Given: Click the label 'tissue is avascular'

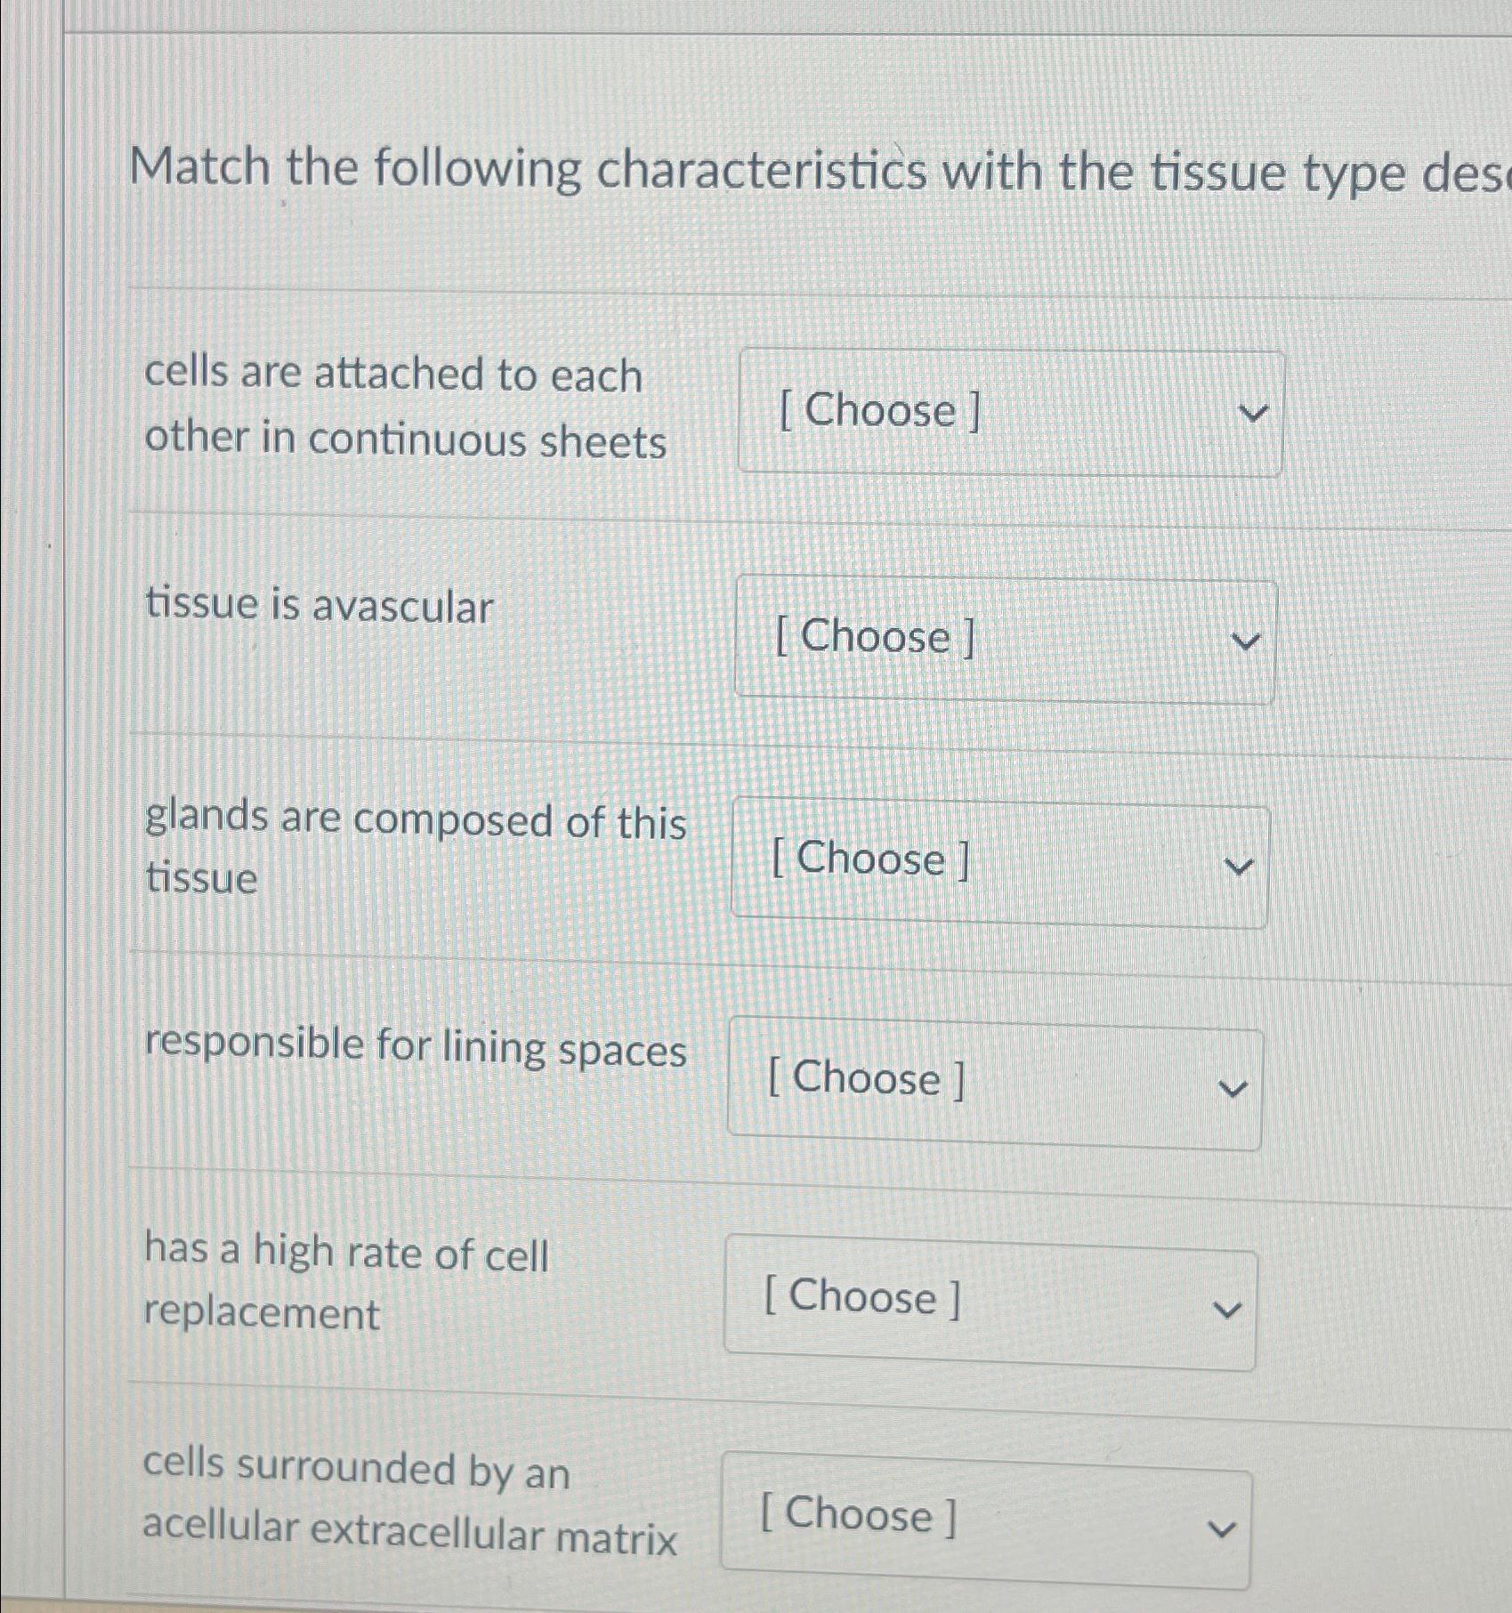Looking at the screenshot, I should point(320,606).
